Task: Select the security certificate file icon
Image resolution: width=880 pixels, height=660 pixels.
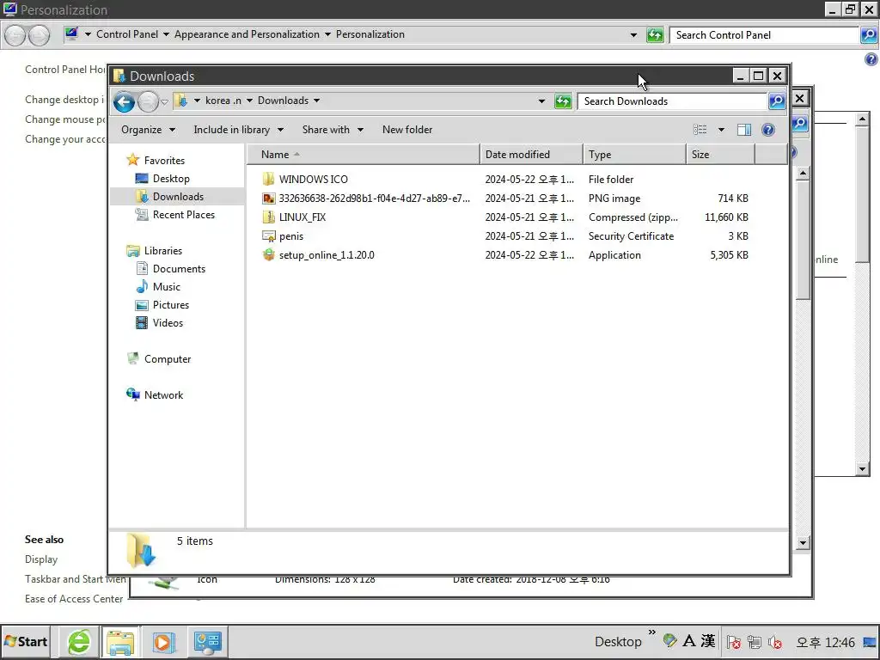Action: point(269,236)
